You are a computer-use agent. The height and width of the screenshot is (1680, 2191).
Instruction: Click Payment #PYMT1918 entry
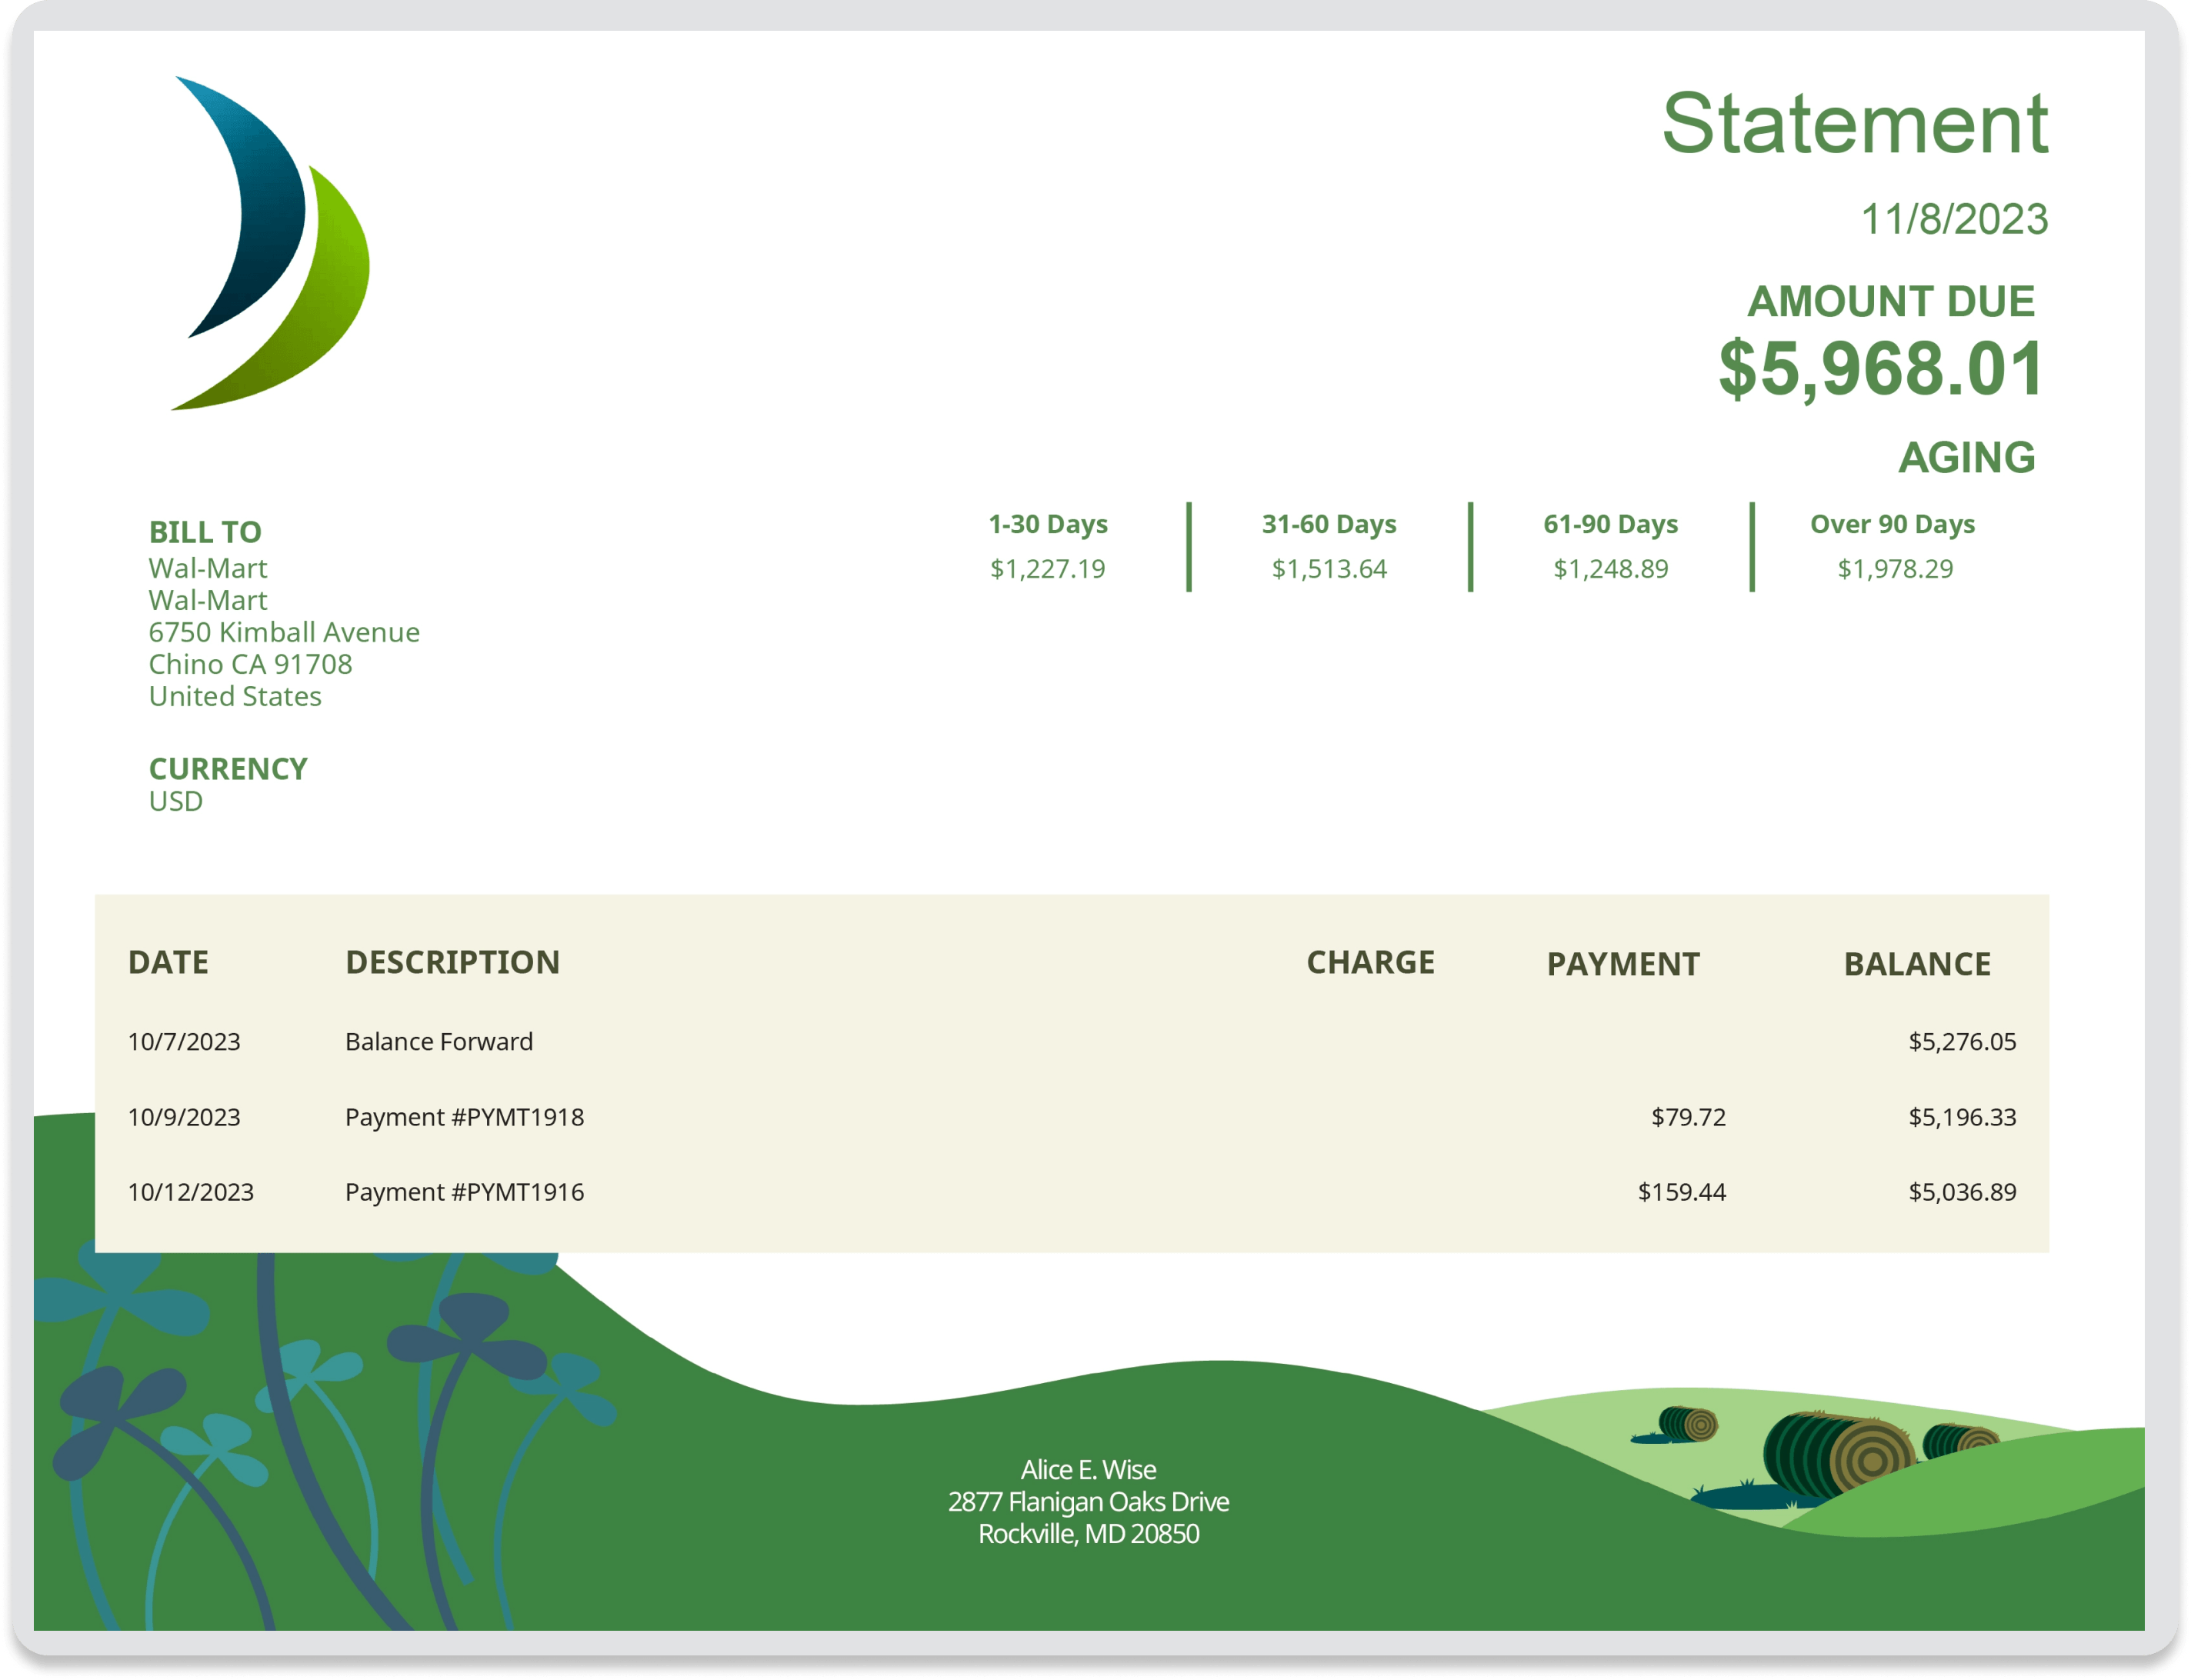coord(465,1117)
